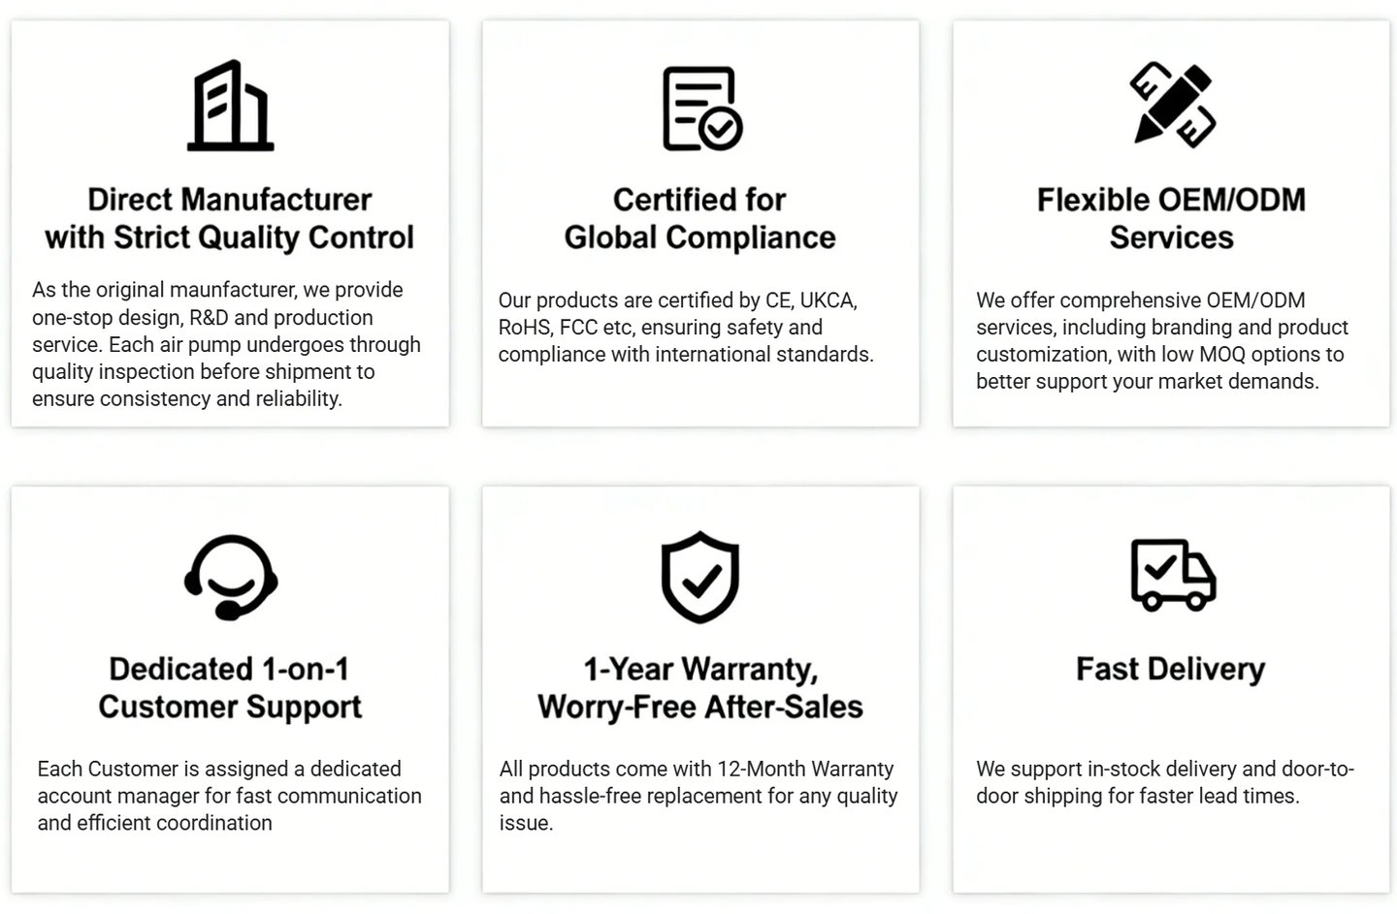Click the 'hassle-free replacement' text line
1397x914 pixels.
(698, 796)
